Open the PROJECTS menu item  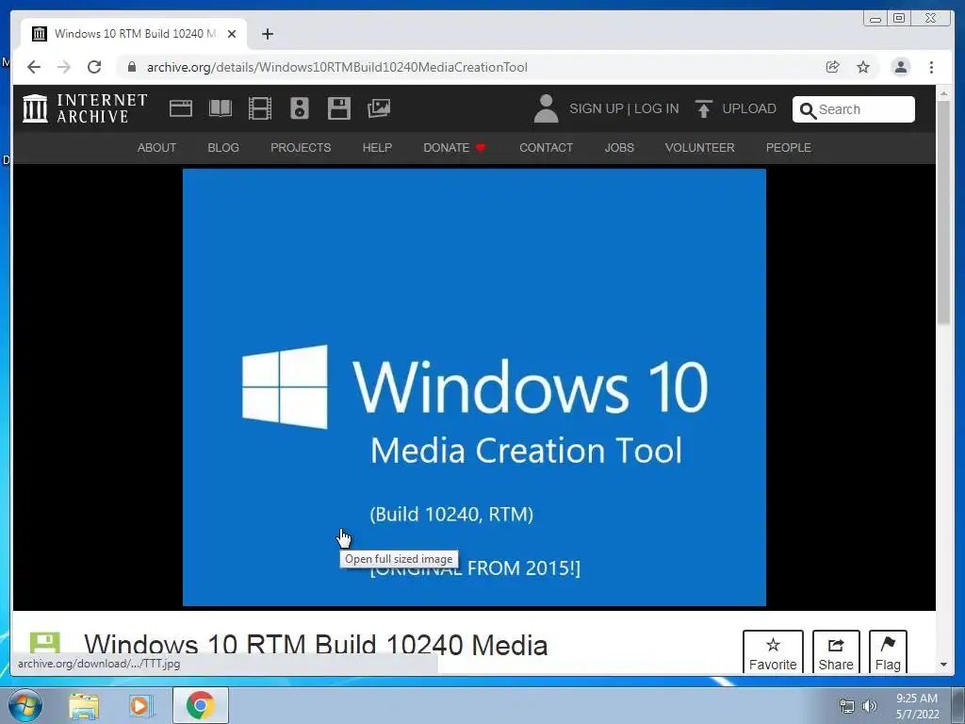coord(301,148)
